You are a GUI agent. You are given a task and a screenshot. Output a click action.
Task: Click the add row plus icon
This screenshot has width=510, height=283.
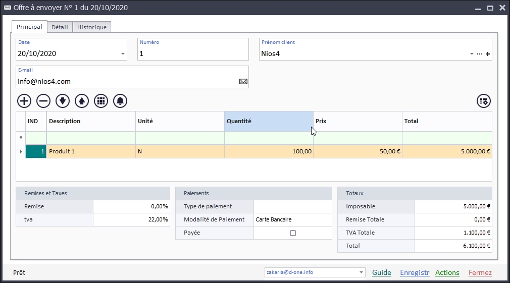pos(24,101)
